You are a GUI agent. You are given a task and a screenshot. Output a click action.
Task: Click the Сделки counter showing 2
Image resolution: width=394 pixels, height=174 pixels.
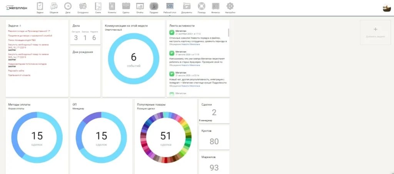(x=214, y=112)
